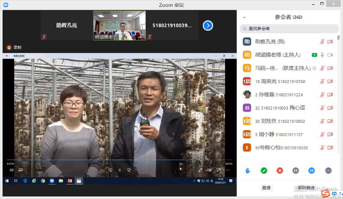Collapse participants panel with top-left chevron
Image resolution: width=343 pixels, height=199 pixels.
244,18
